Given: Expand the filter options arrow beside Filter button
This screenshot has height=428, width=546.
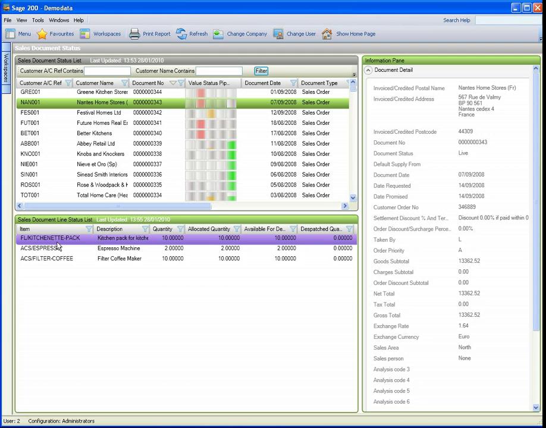Looking at the screenshot, I should coord(354,74).
